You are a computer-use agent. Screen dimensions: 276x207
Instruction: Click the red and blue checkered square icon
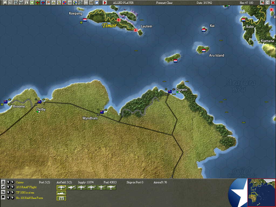pyautogui.click(x=64, y=3)
